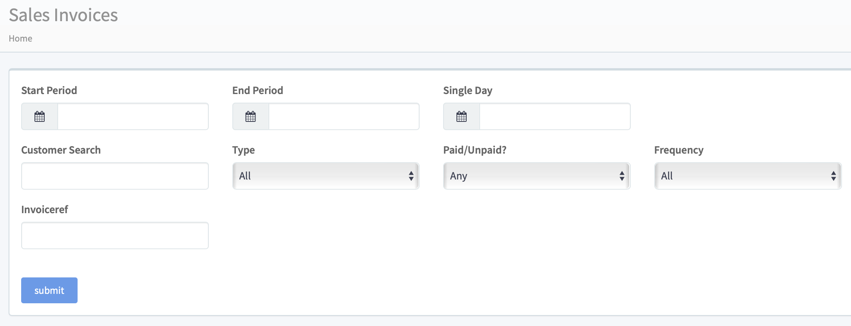Focus the End Period date field
851x326 pixels.
point(344,116)
